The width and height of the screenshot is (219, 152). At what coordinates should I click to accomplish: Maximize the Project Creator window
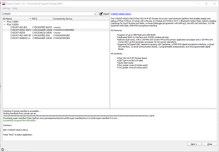pos(206,4)
